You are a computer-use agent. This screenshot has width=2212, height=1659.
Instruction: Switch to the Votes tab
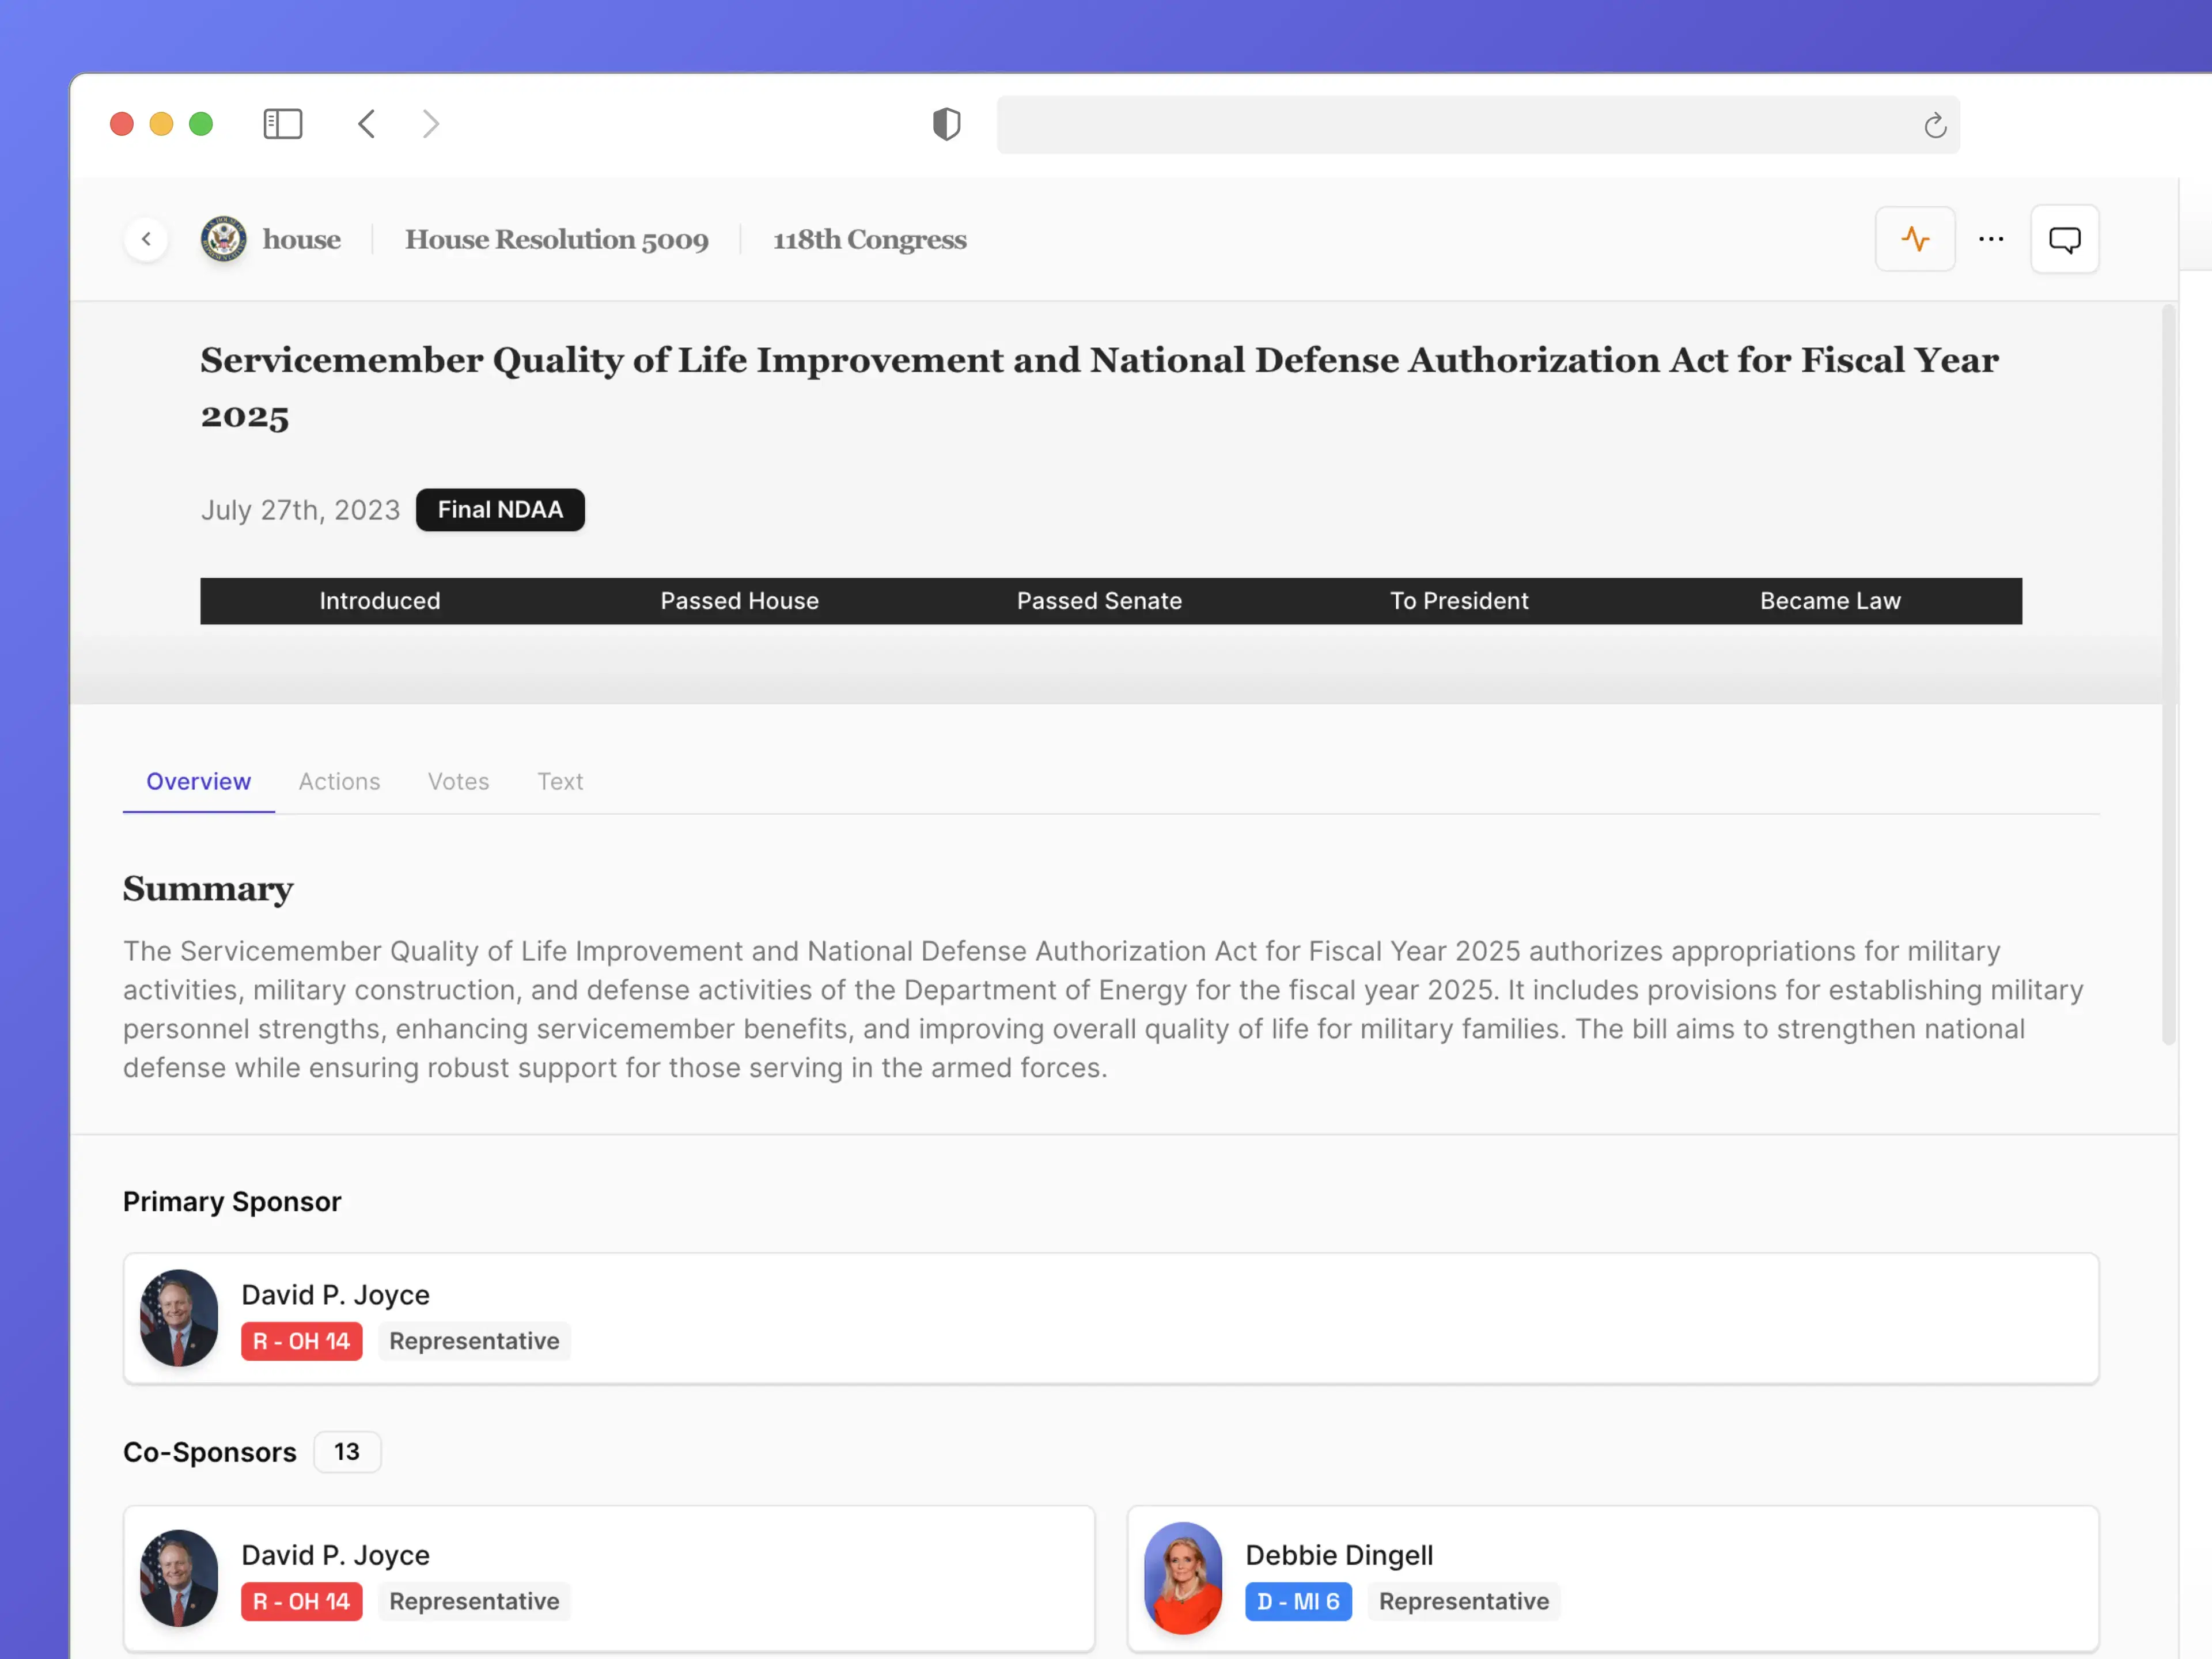458,781
